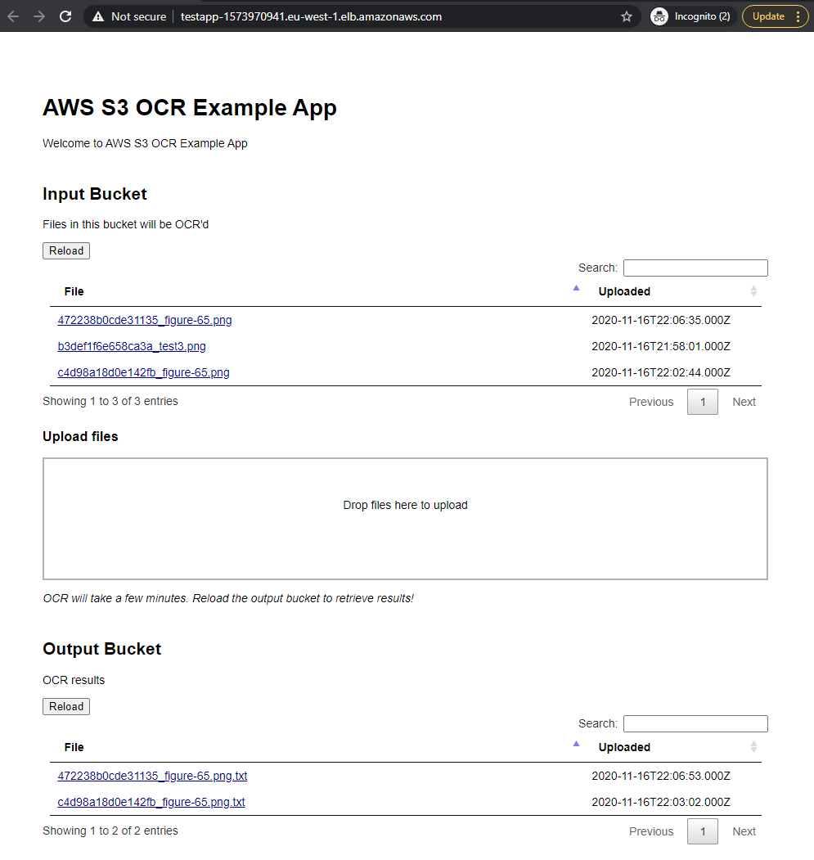
Task: Open c4d98a18d0e142fb_figure-65.png link
Action: click(x=144, y=372)
